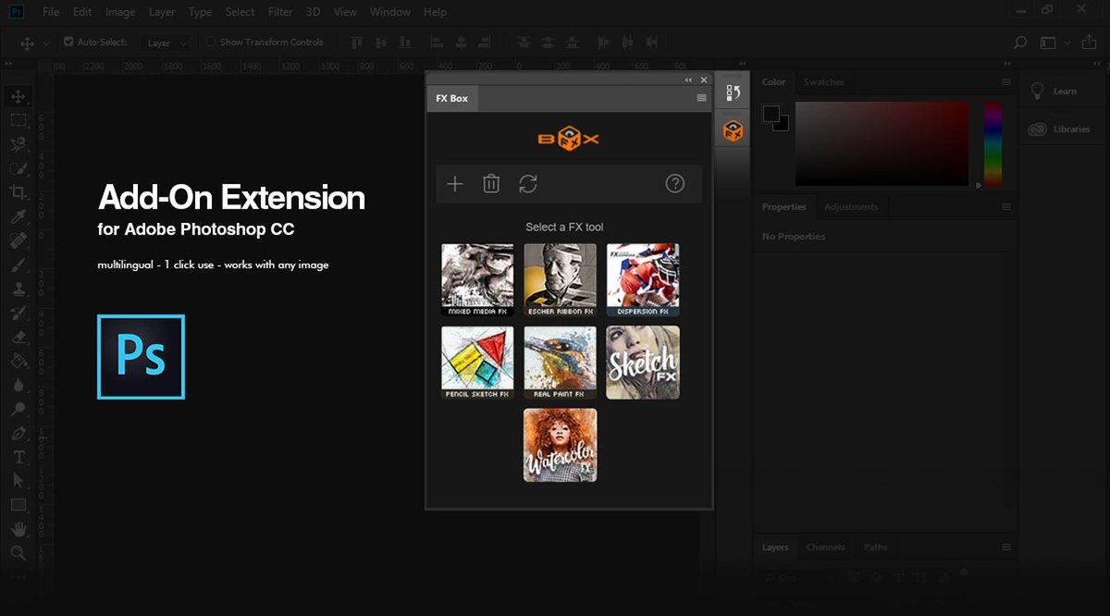
Task: Open the FX Box panel menu
Action: pos(702,98)
